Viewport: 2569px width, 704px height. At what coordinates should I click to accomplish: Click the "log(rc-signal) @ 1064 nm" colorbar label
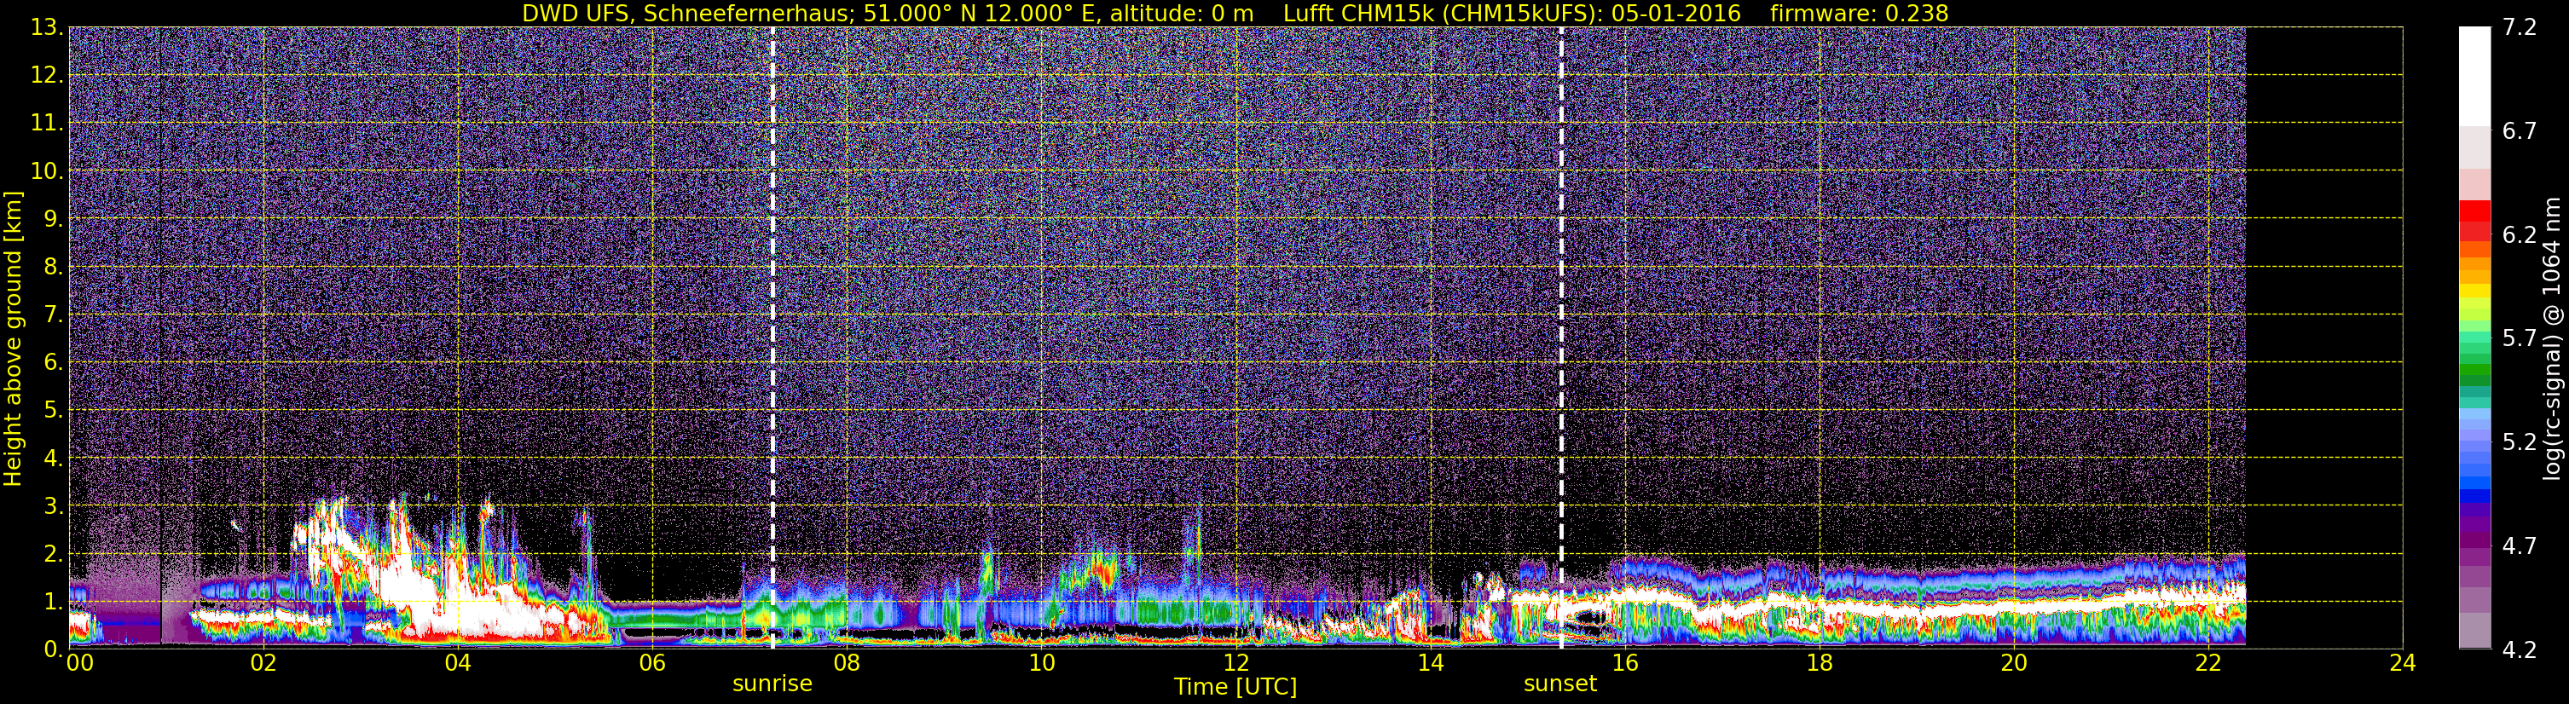2550,338
